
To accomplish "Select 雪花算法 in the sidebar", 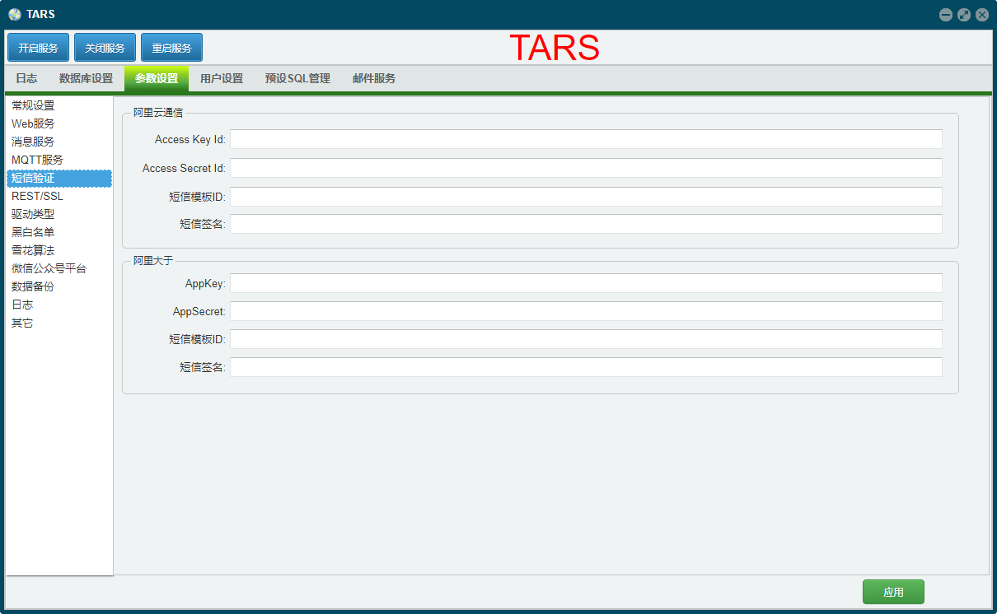I will 59,250.
